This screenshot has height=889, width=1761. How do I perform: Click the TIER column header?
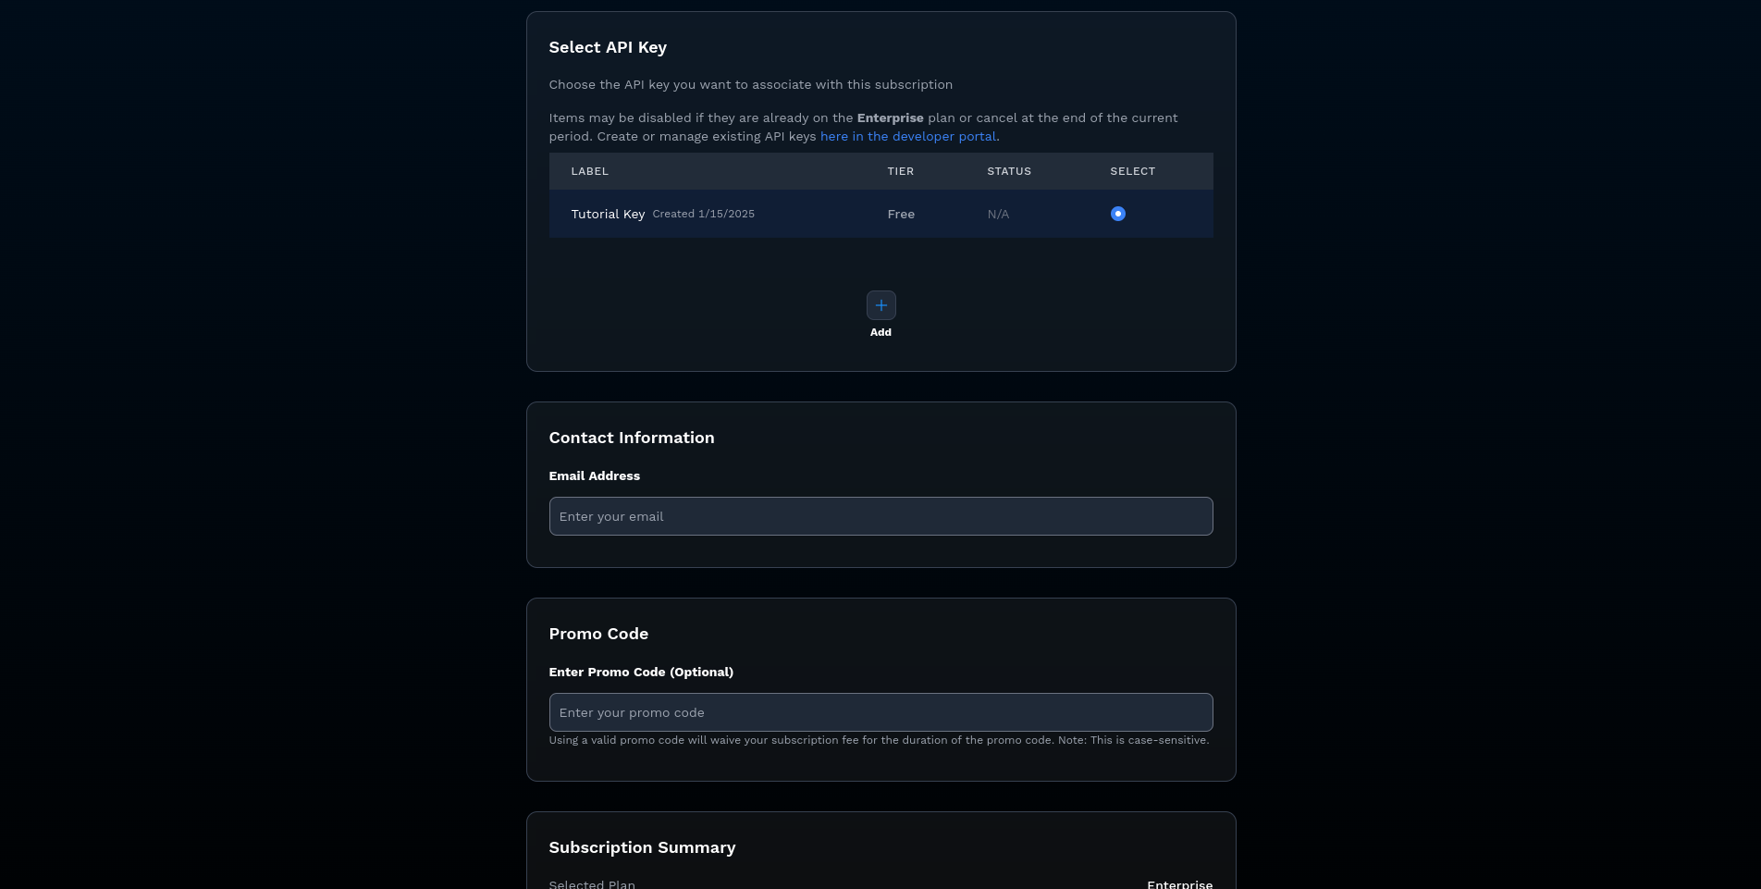900,171
